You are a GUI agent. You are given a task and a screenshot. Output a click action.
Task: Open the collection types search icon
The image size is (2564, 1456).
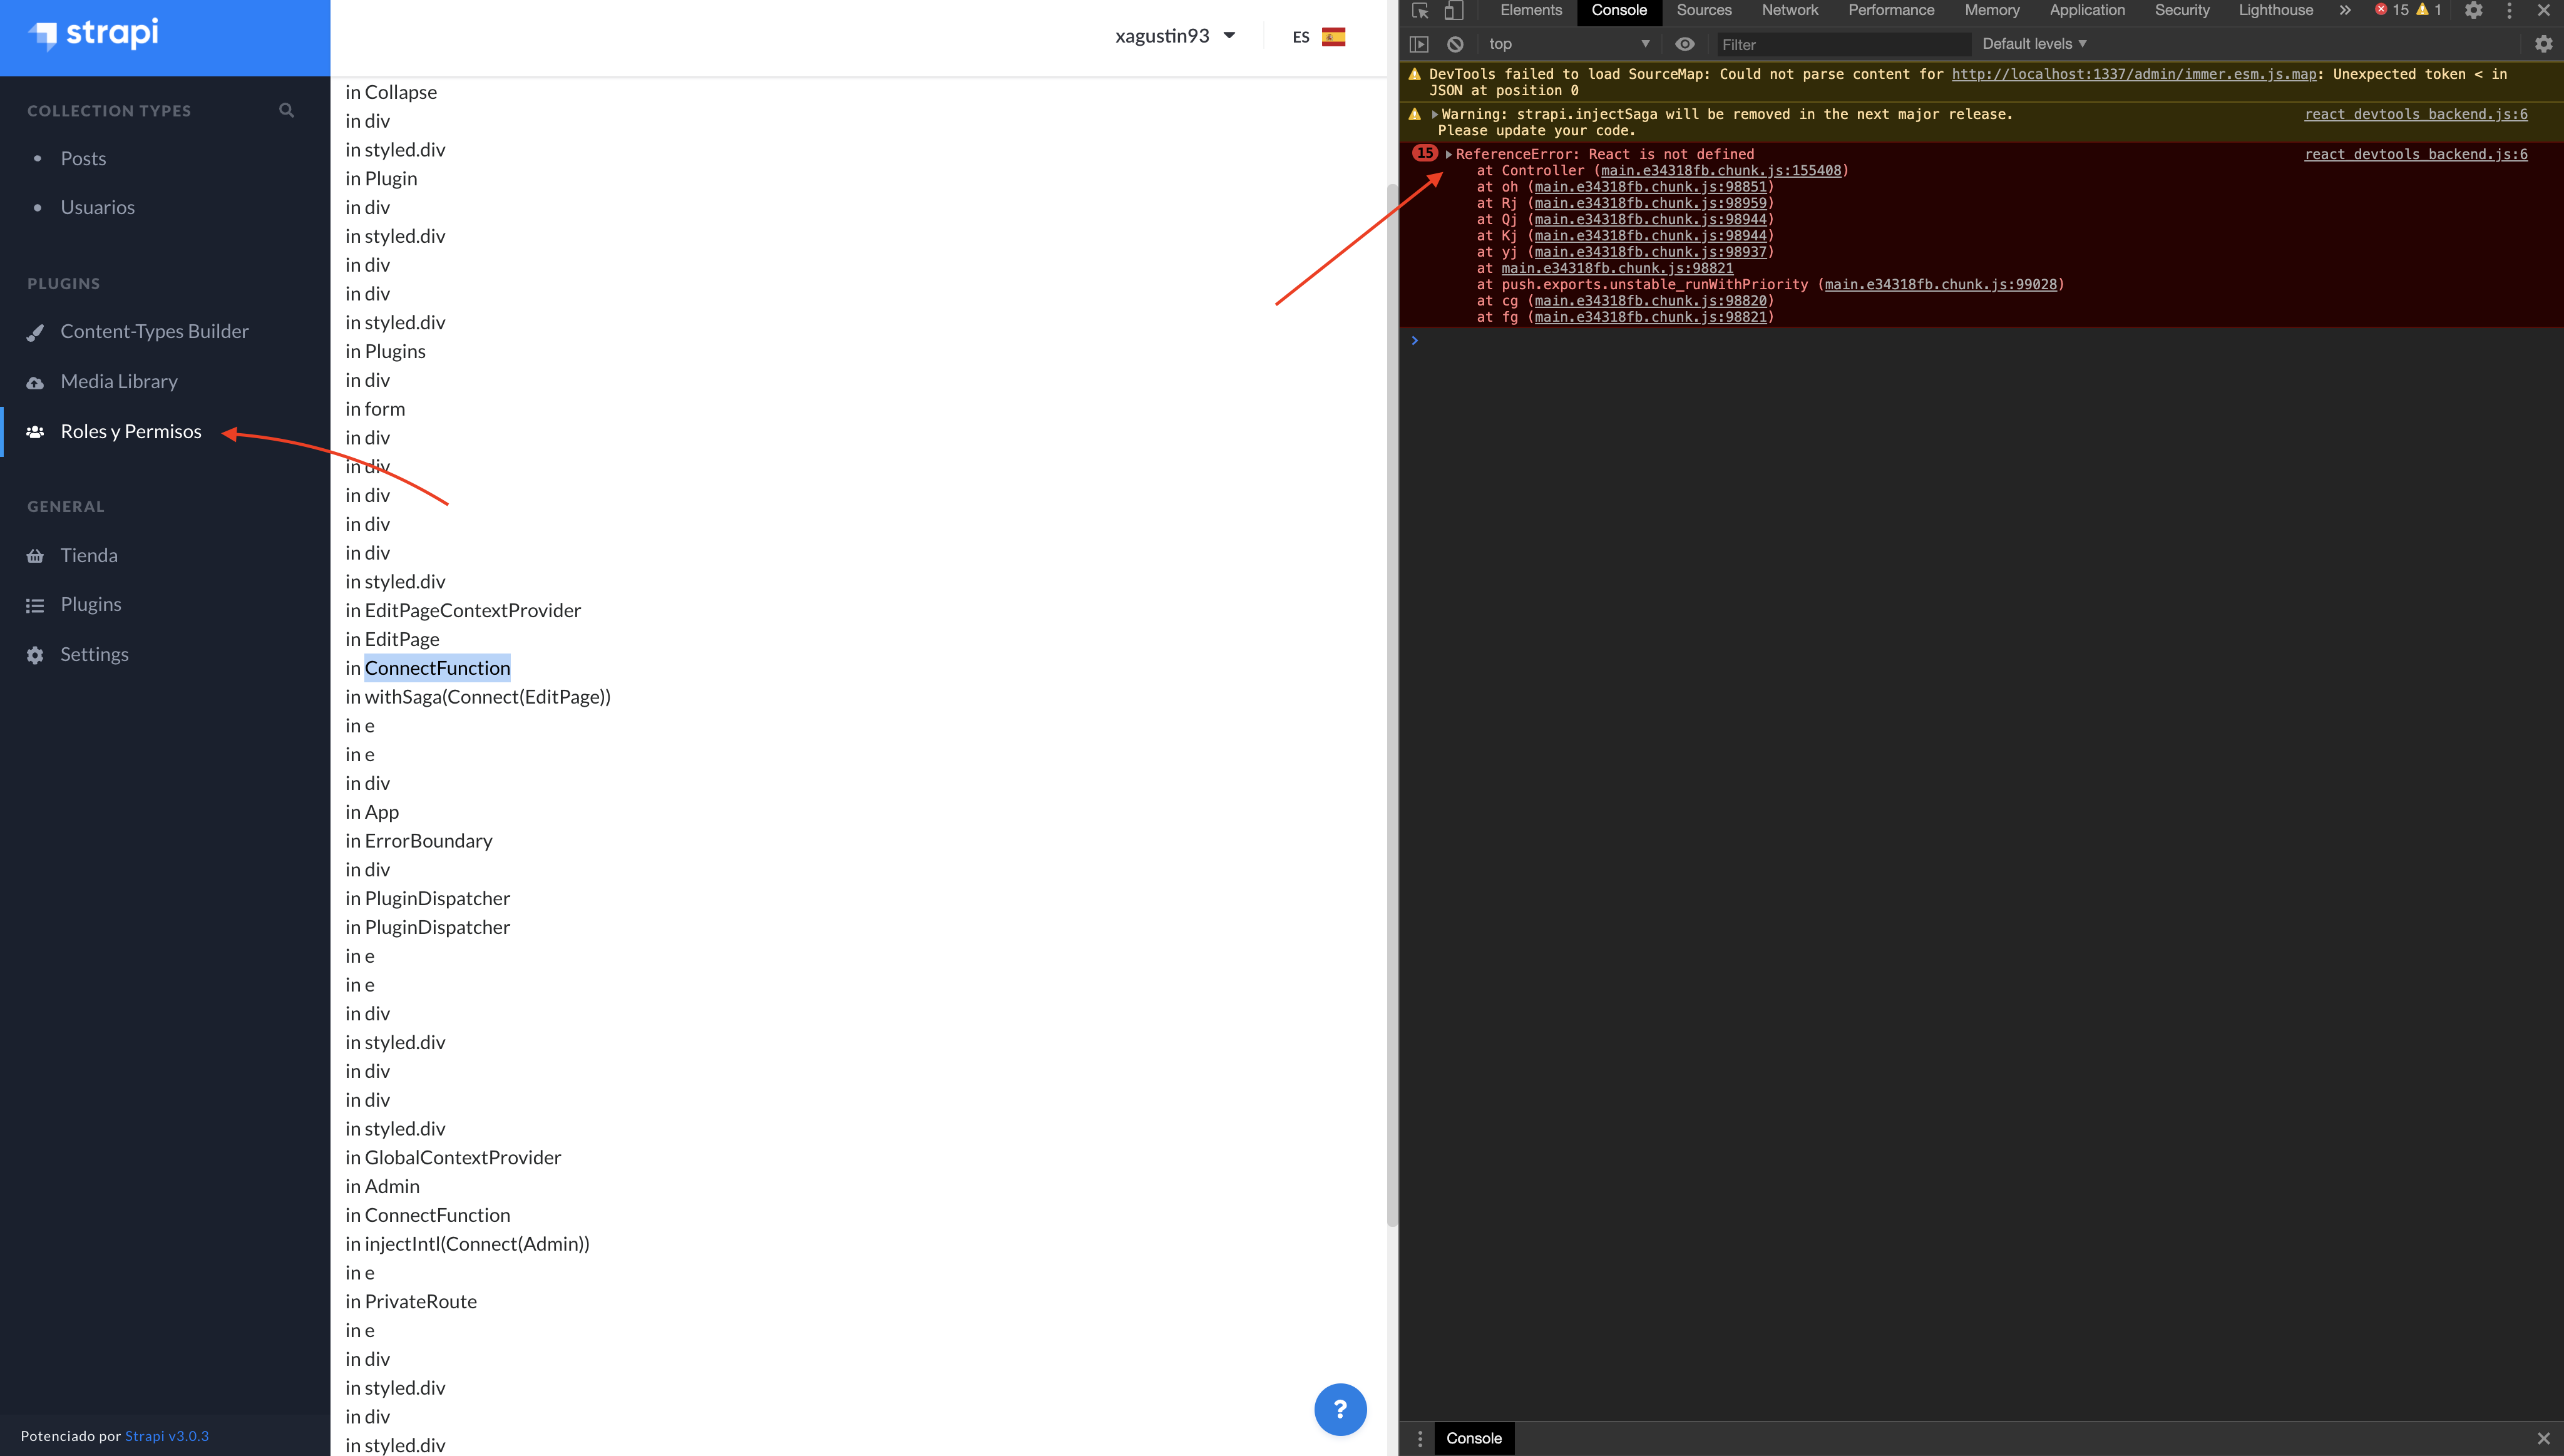point(287,110)
